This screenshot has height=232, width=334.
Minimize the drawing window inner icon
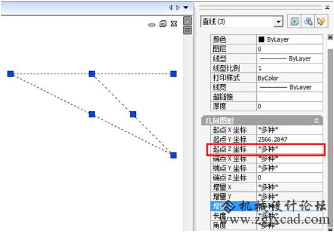click(x=151, y=25)
